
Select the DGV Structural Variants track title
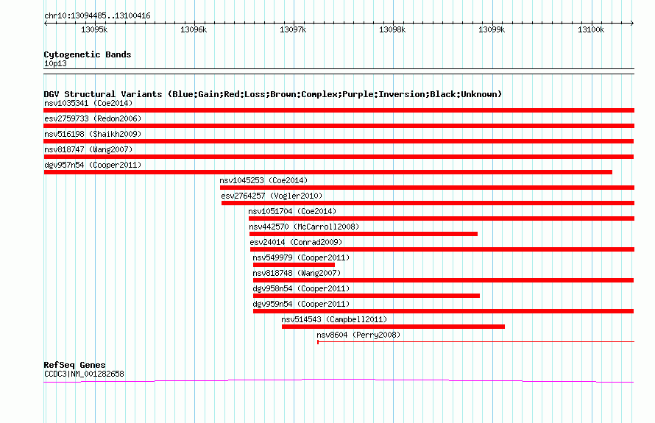pyautogui.click(x=272, y=94)
